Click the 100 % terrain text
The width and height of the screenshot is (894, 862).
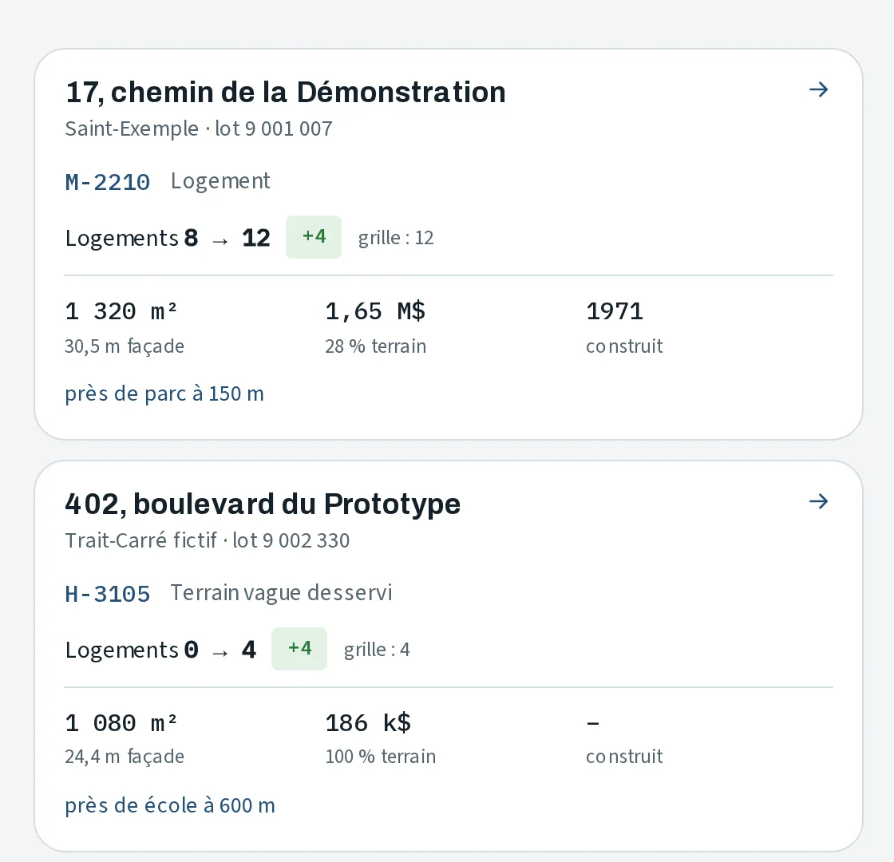click(380, 757)
